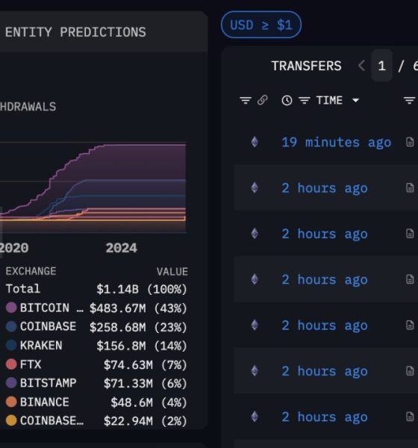The width and height of the screenshot is (418, 448).
Task: Click the page number 1 input field
Action: 381,66
